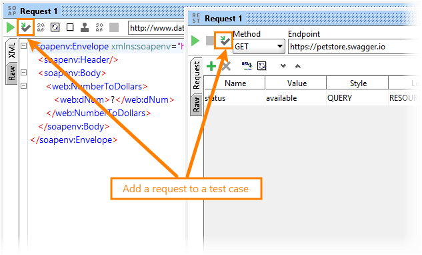Collapse the web:NumberToDollars node
This screenshot has height=255, width=422.
[24, 85]
